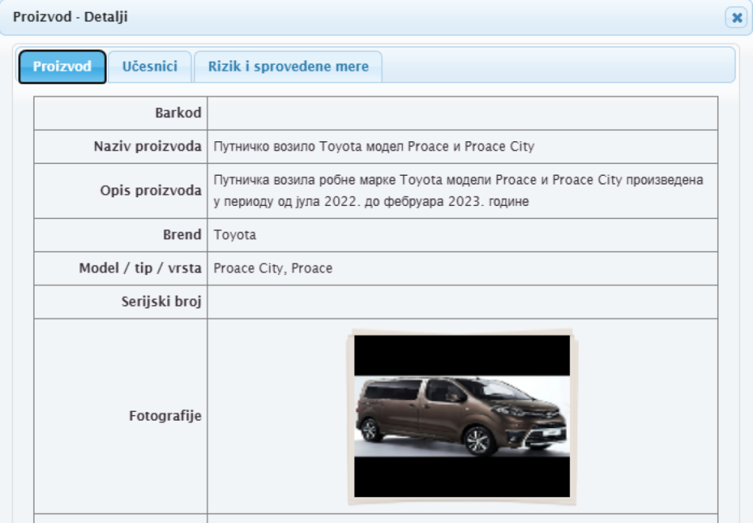Open the Učesnici tab
The width and height of the screenshot is (753, 523).
[150, 66]
